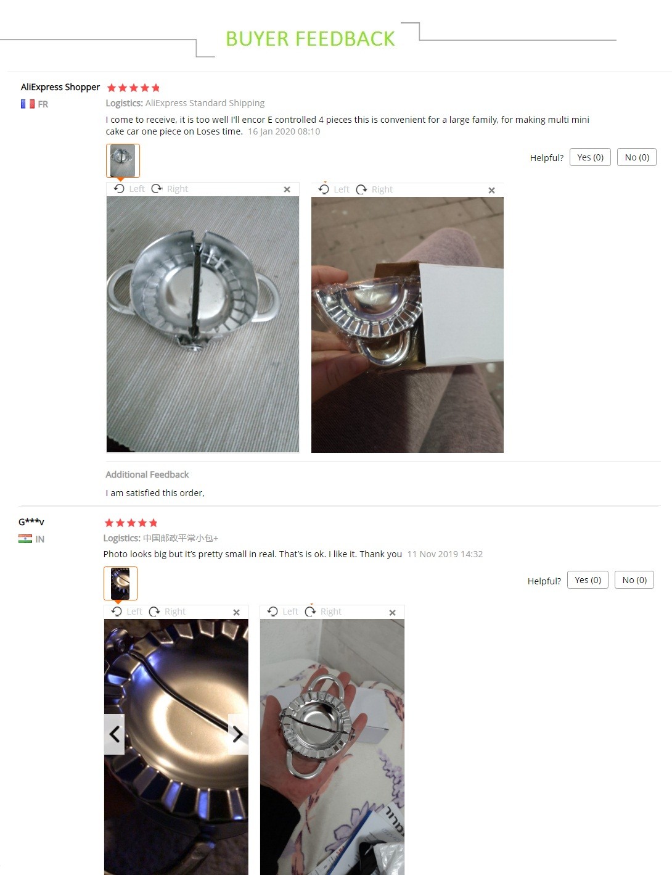The height and width of the screenshot is (875, 672).
Task: Show previous image in G***v's gallery
Action: click(x=114, y=734)
